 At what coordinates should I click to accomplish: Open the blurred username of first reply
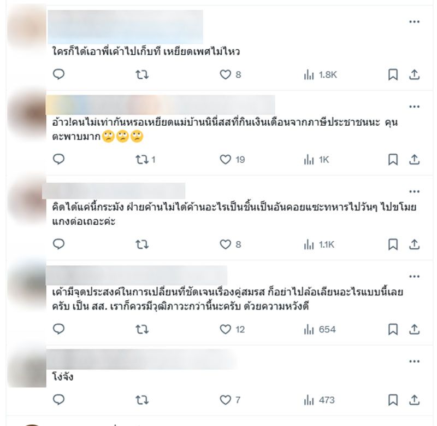[126, 27]
